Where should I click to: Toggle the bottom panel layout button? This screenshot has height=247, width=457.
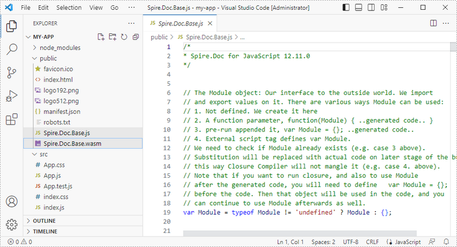360,8
